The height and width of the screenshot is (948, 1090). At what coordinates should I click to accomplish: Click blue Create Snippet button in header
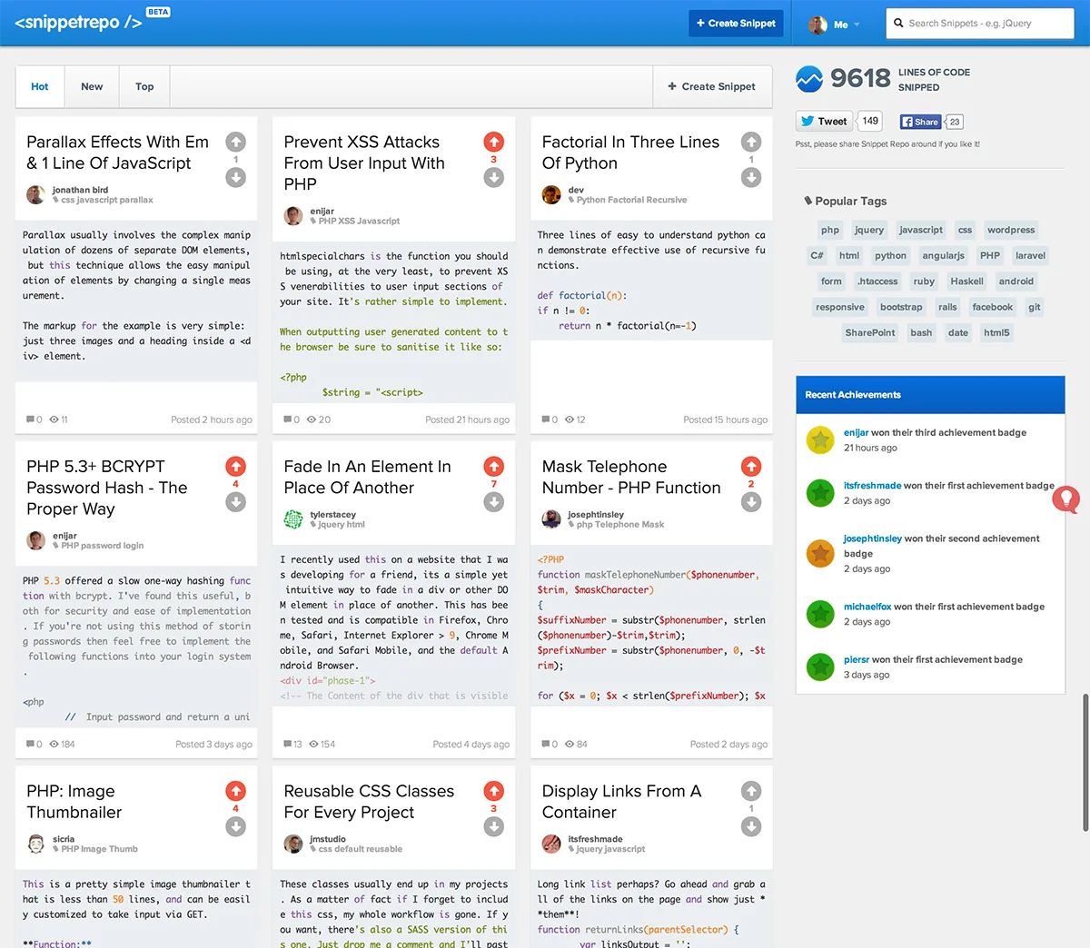(736, 24)
